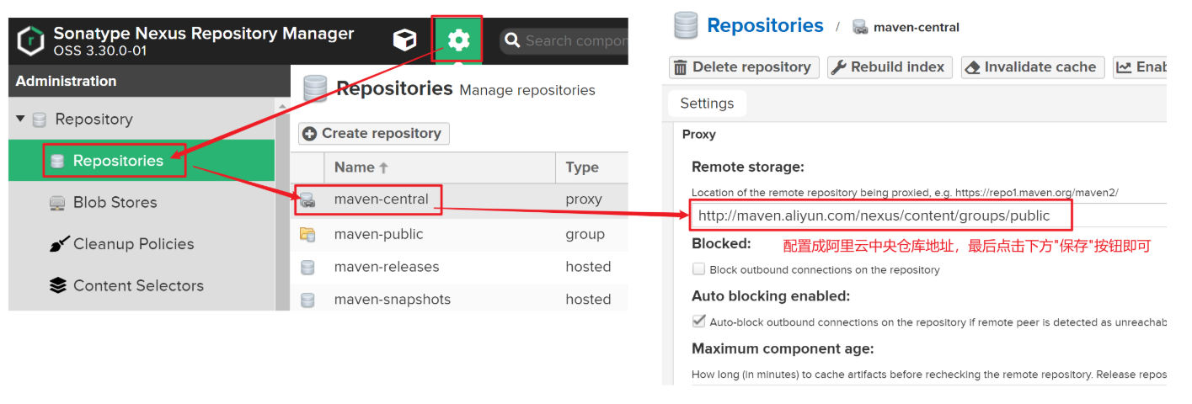Toggle Auto-block outbound connections checkbox
Viewport: 1192px width, 404px height.
click(698, 321)
